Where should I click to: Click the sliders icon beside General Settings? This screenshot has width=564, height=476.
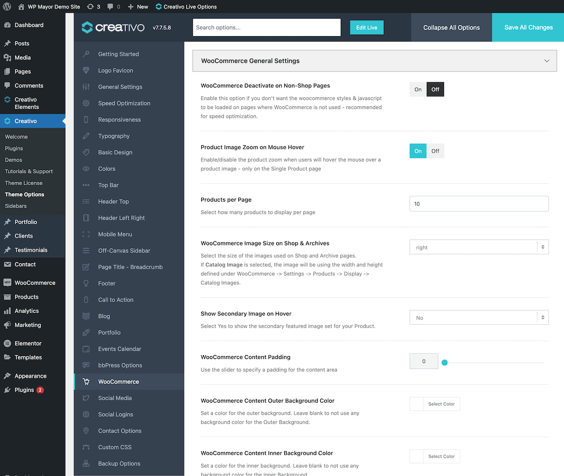tap(86, 87)
